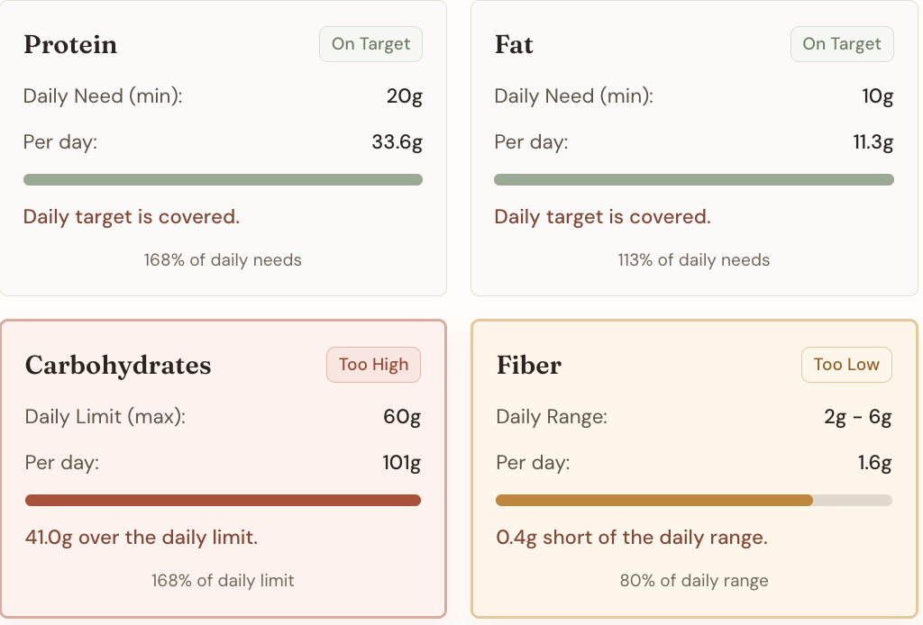Click the 33.6g Protein per day value

397,142
